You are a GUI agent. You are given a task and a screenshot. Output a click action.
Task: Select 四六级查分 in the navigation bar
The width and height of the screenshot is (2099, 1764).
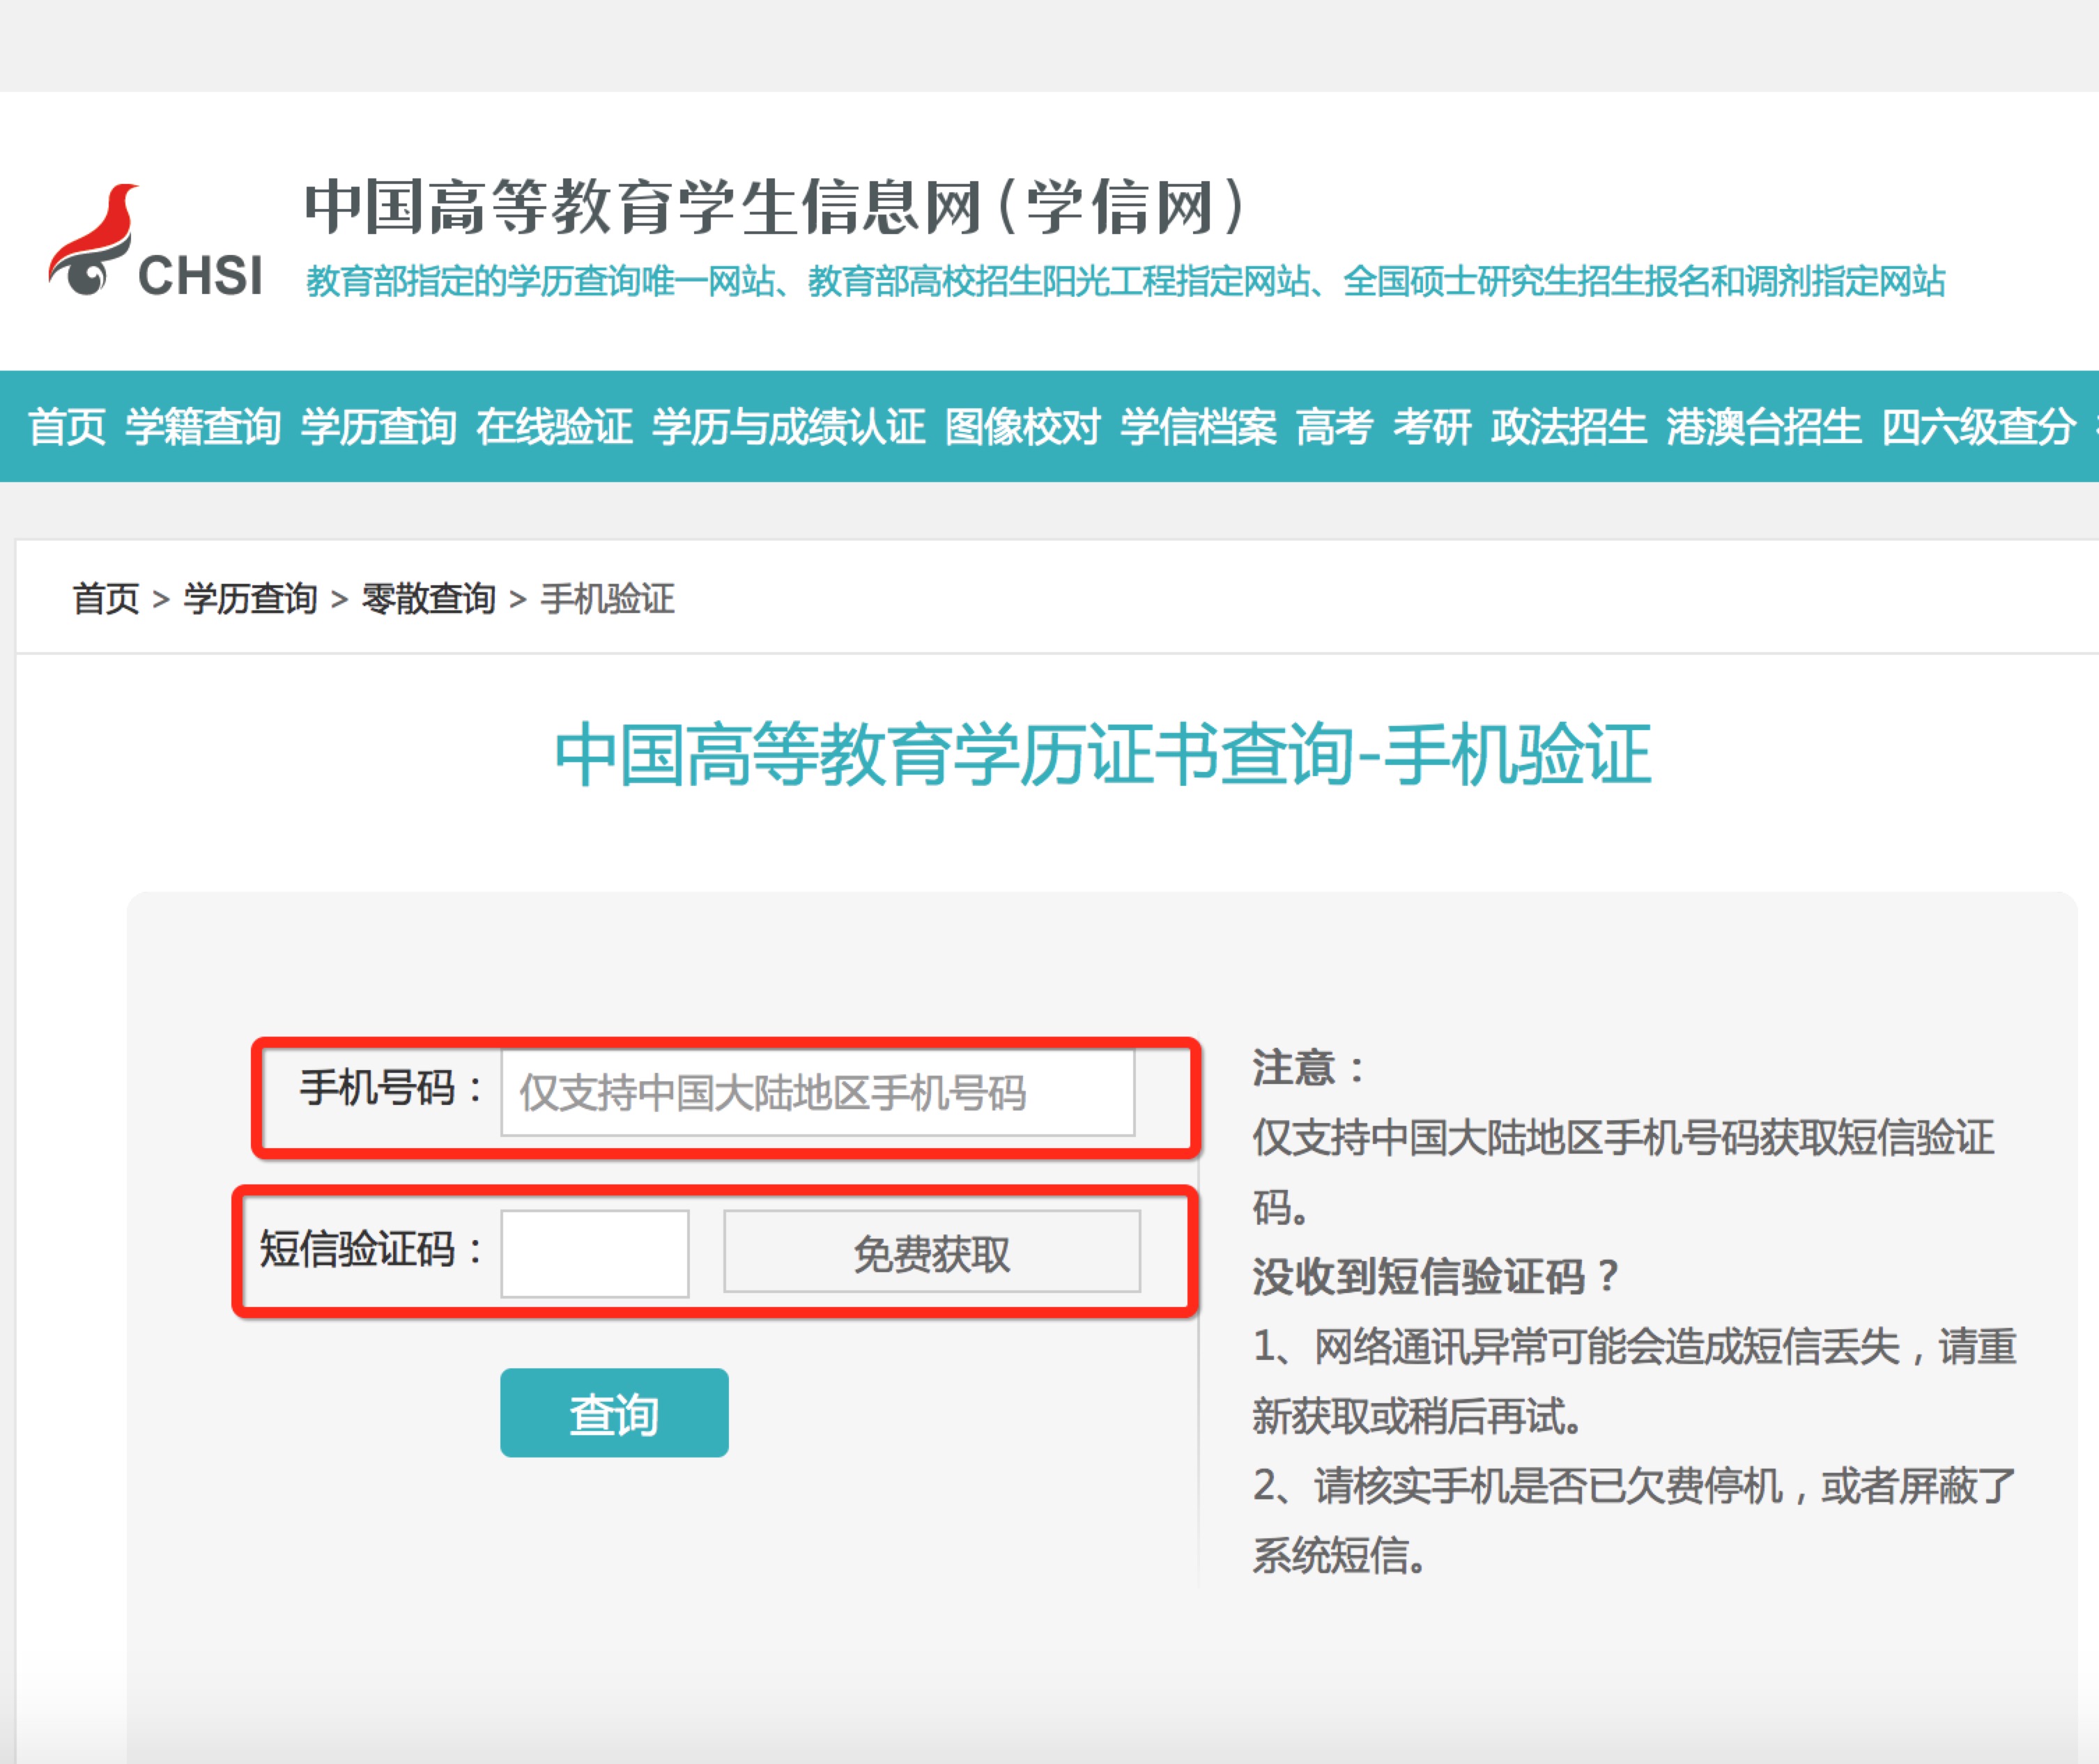(1978, 427)
